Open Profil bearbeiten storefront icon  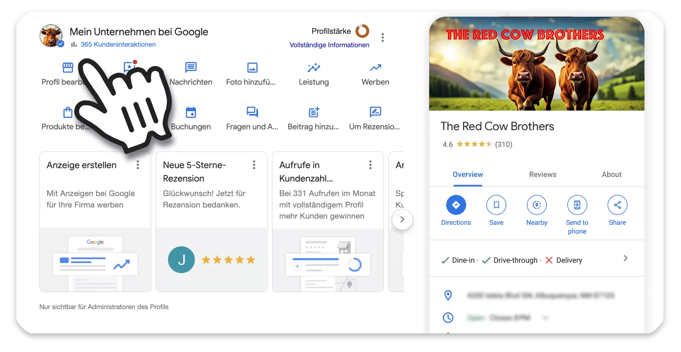tap(68, 67)
